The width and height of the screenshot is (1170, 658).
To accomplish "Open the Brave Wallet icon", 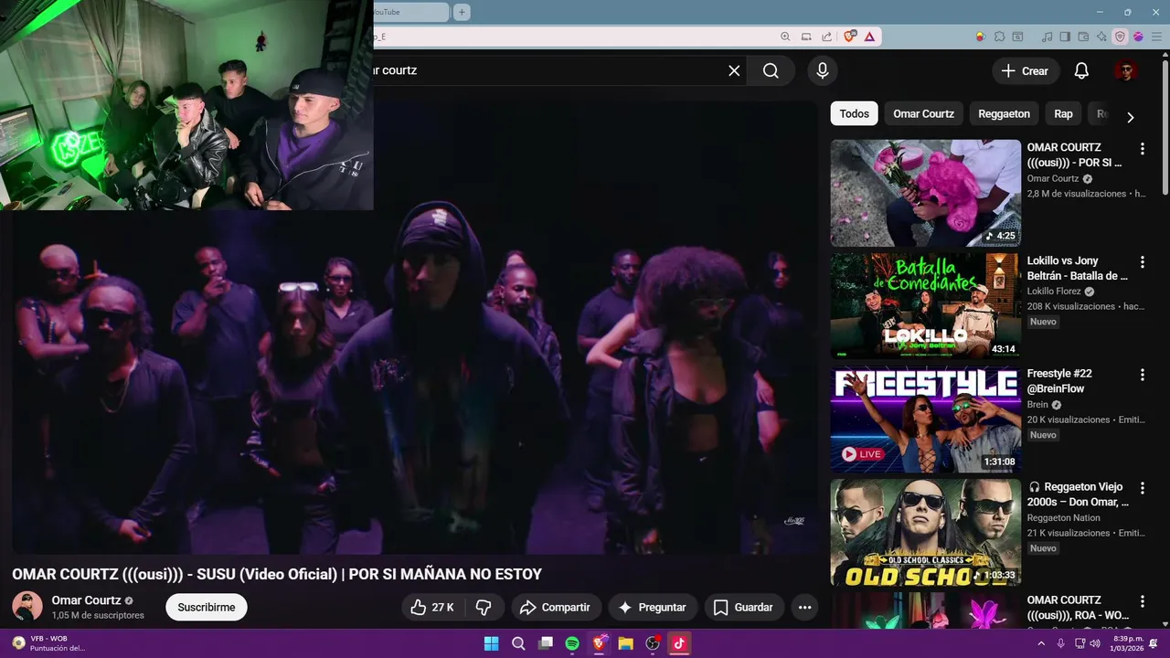I will [1084, 37].
